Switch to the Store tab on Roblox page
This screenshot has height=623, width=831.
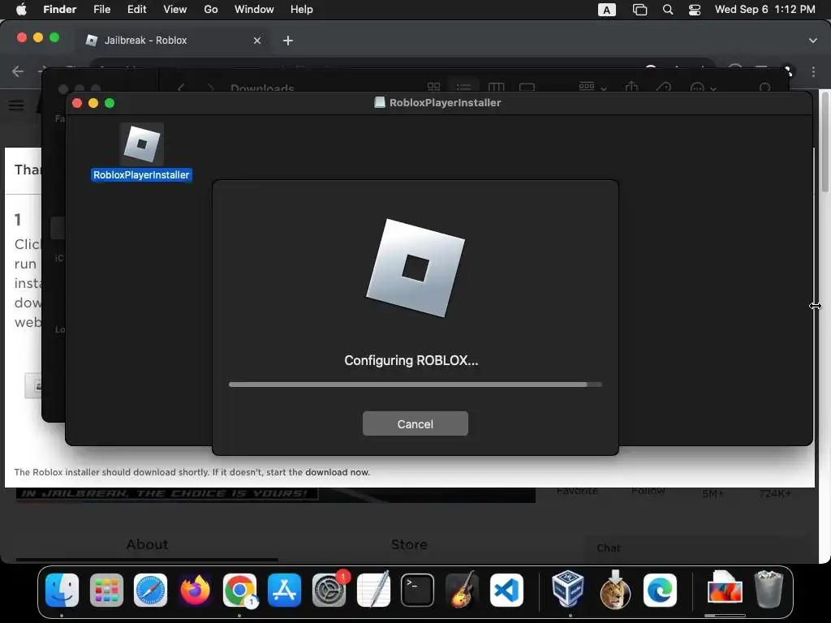[x=409, y=544]
